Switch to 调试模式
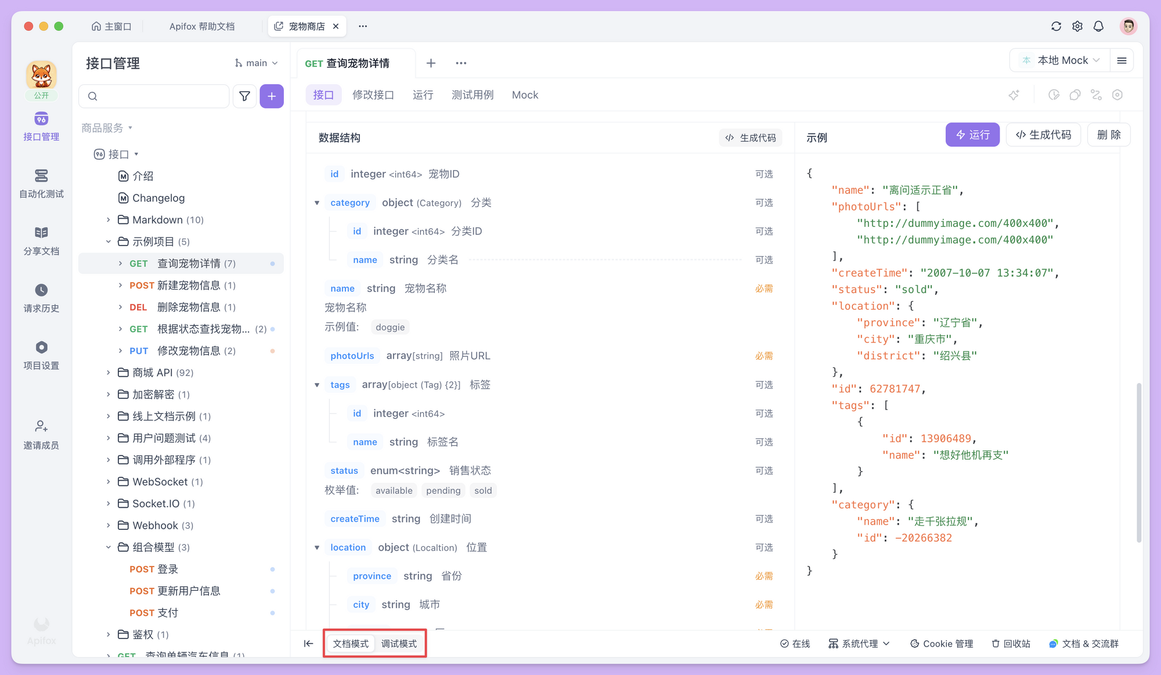The image size is (1161, 675). coord(399,644)
